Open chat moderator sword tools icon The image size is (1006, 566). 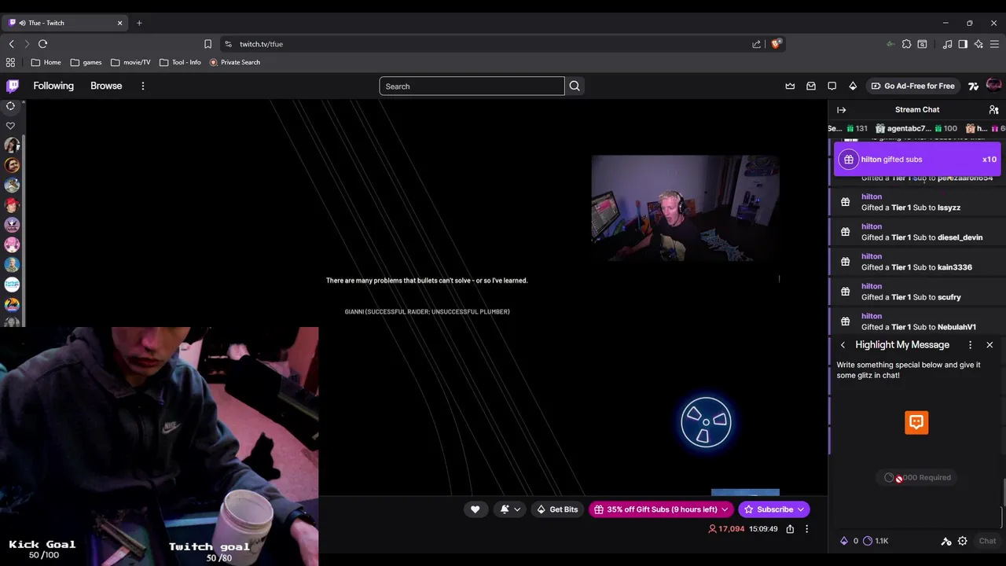946,541
